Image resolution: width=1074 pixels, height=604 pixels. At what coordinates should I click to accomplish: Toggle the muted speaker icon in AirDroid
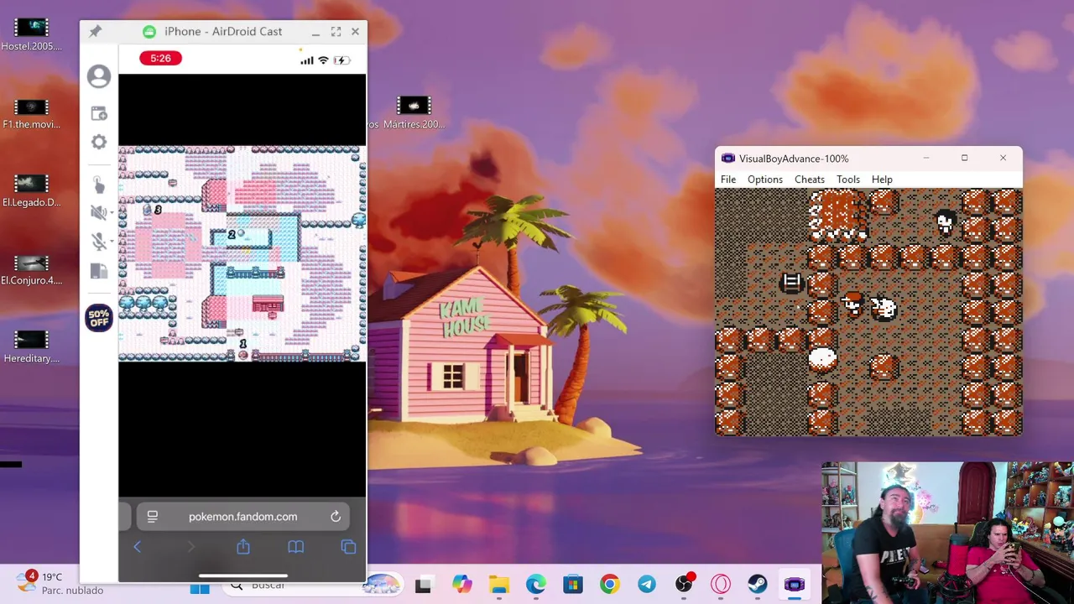coord(97,212)
